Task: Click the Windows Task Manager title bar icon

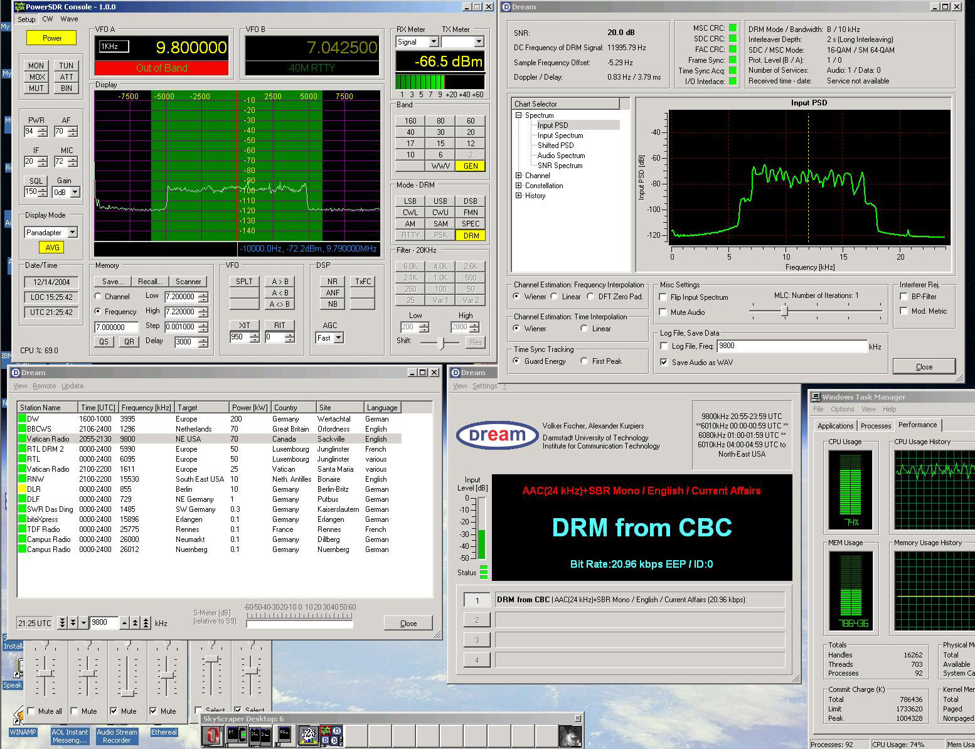Action: click(816, 397)
